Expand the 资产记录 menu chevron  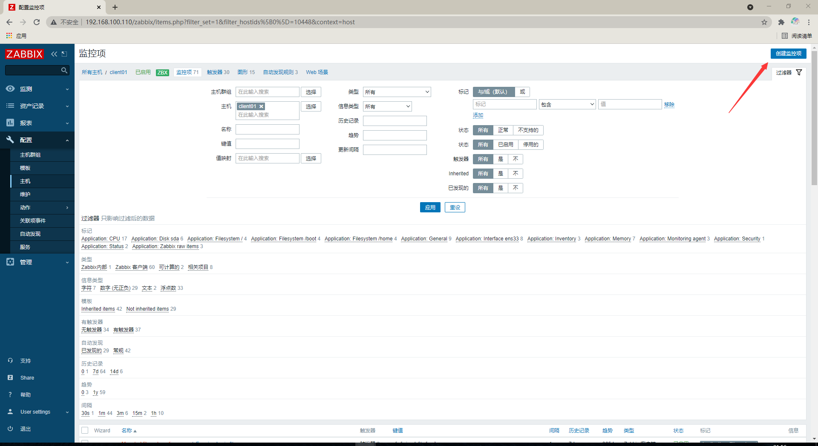(x=67, y=106)
